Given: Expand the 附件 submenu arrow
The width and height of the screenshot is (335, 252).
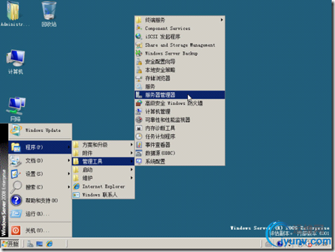Looking at the screenshot, I should tap(131, 153).
